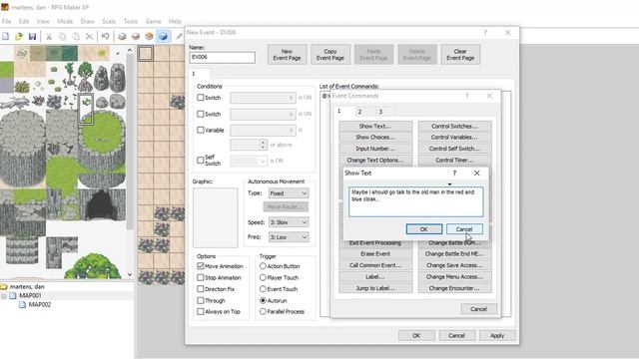Screen dimensions: 639x359
Task: Click the Open Project toolbar icon
Action: [x=19, y=37]
